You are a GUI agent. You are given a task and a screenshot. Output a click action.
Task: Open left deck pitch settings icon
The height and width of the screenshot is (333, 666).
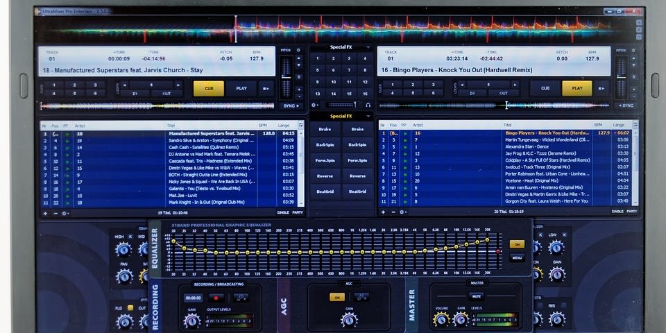[x=298, y=50]
